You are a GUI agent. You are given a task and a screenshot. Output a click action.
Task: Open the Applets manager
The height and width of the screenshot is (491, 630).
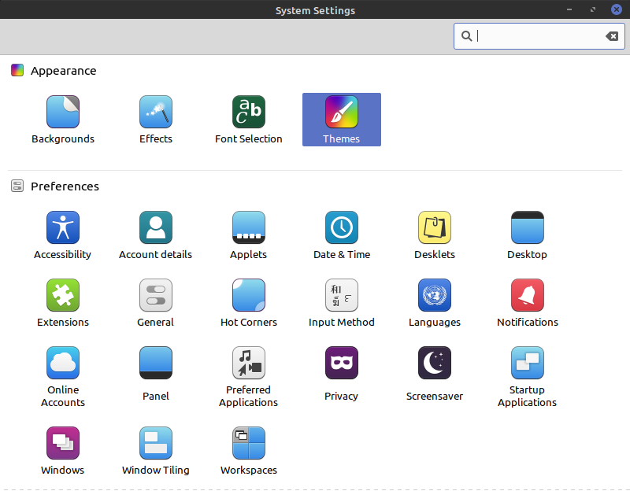248,234
